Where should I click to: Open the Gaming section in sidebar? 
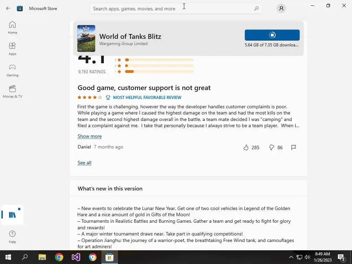click(12, 70)
